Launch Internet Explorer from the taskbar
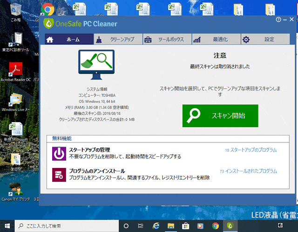298x232 pixels. (156, 226)
